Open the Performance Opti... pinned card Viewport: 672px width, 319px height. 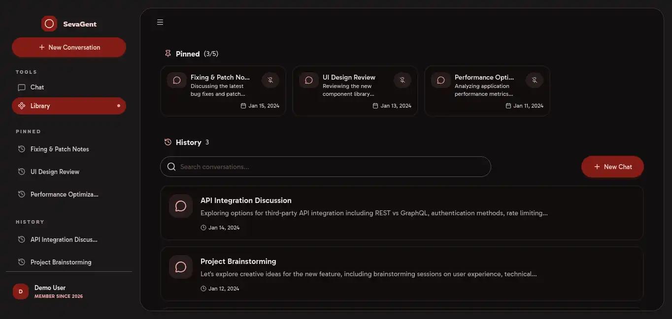487,91
